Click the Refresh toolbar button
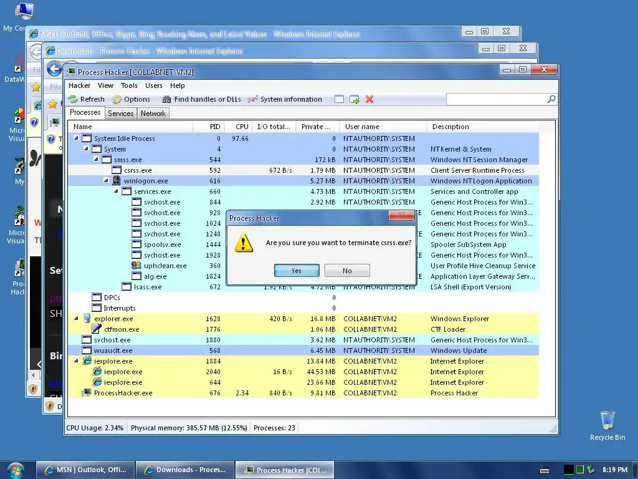 (86, 99)
